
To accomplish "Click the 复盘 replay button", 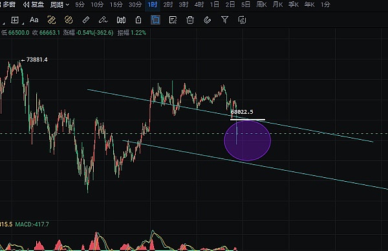I will [34, 5].
